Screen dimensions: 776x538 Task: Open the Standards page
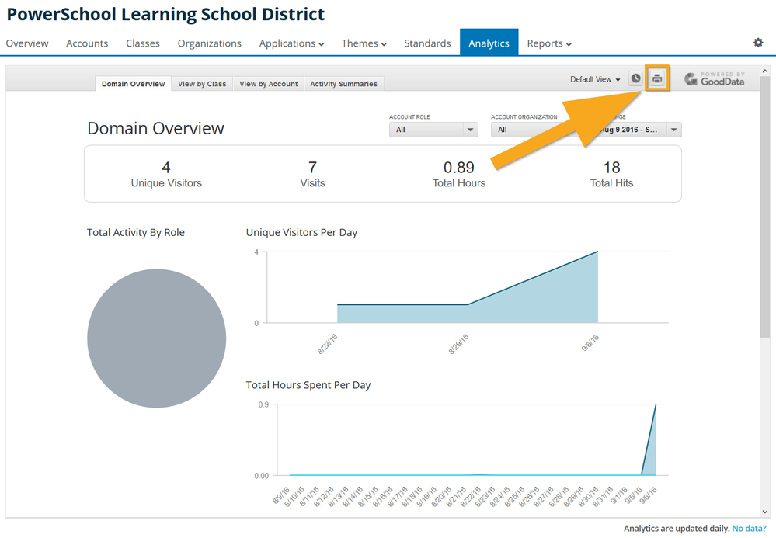click(427, 43)
